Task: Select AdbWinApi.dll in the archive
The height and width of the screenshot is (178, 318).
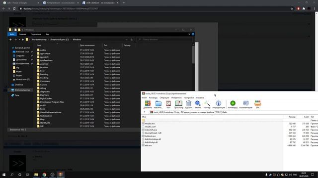Action: point(151,142)
